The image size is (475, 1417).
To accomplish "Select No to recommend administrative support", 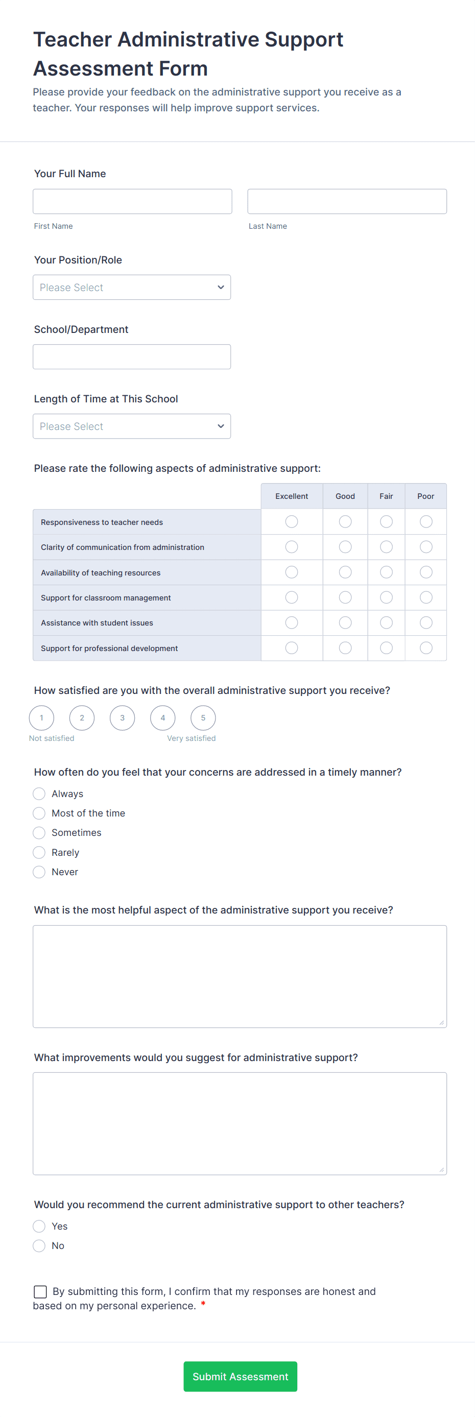I will pyautogui.click(x=38, y=1245).
